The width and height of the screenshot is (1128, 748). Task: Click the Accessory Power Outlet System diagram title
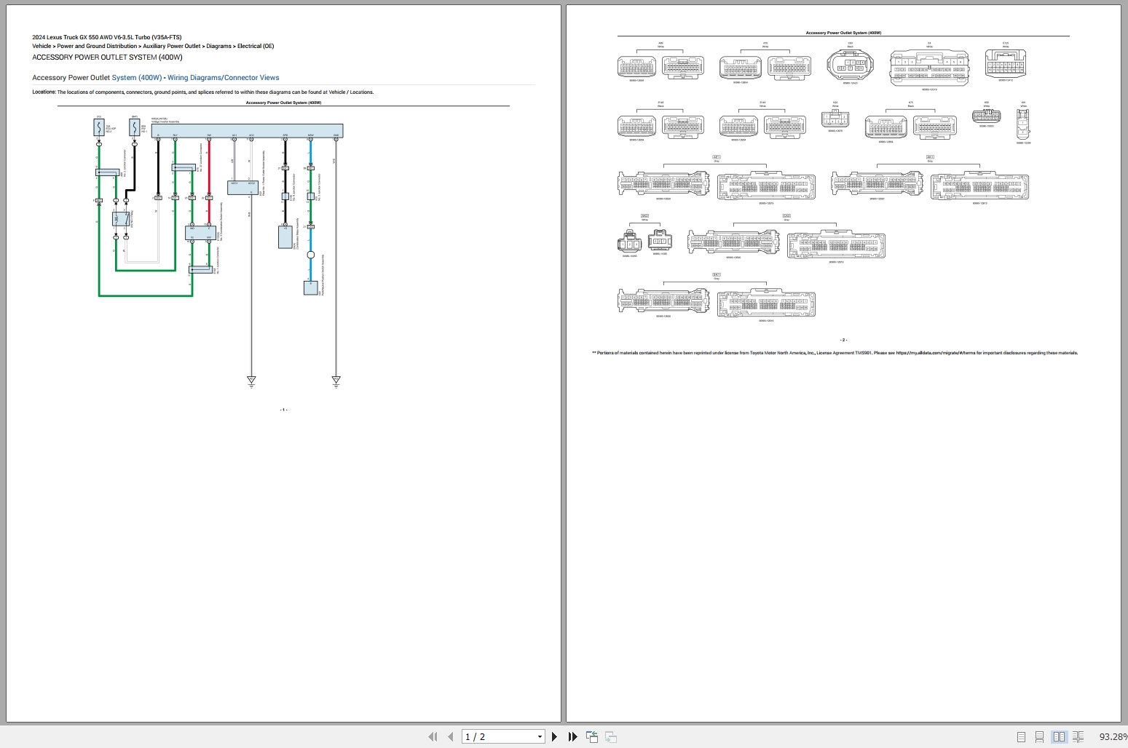pos(283,103)
